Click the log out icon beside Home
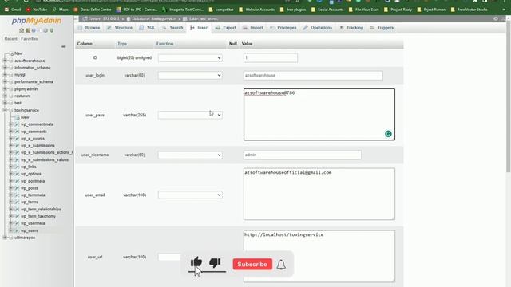Viewport: 511px width, 287px height. pyautogui.click(x=28, y=30)
